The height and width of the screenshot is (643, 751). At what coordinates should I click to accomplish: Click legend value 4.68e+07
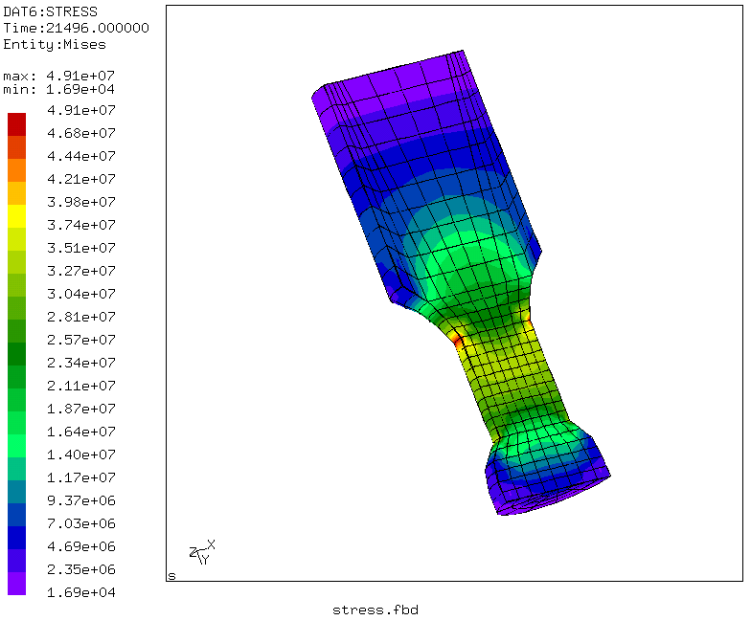pos(81,133)
